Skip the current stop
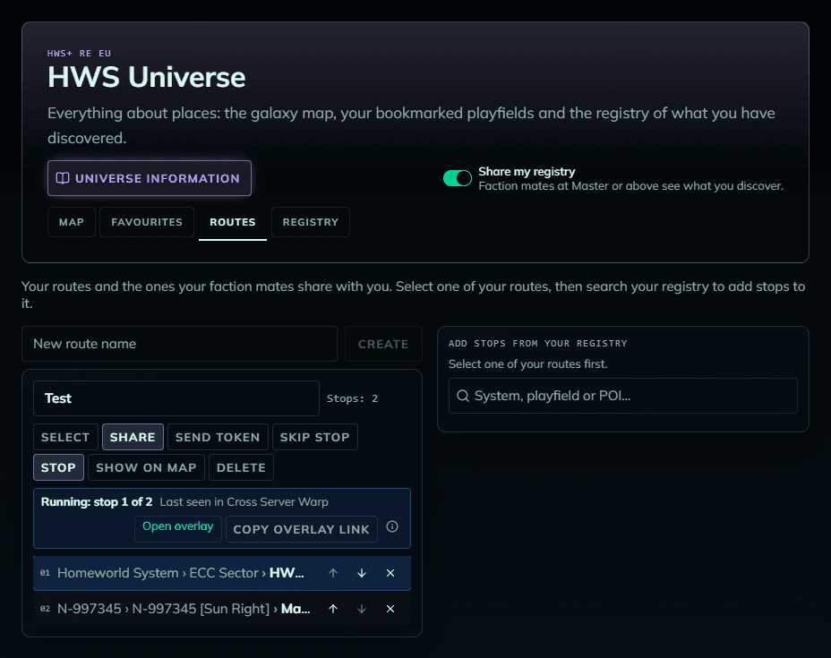Screen dimensions: 831x658 click(x=315, y=437)
